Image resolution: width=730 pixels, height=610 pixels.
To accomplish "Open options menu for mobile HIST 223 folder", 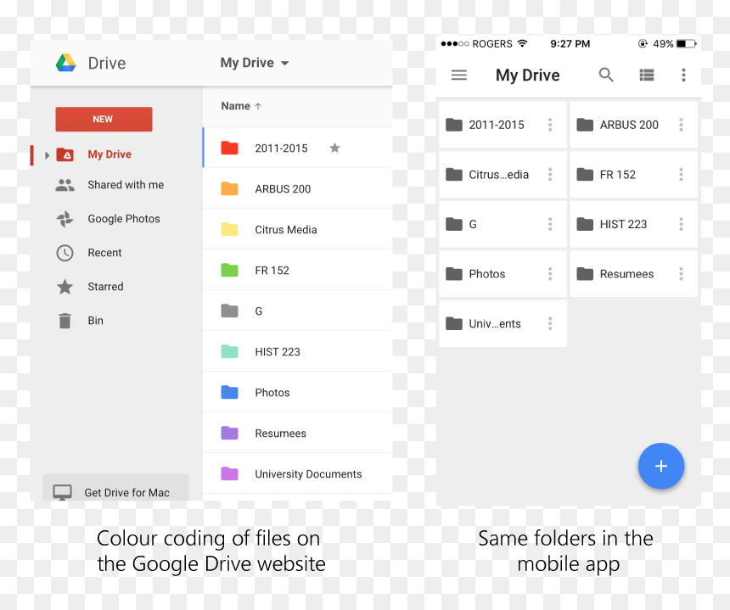I will pos(681,224).
